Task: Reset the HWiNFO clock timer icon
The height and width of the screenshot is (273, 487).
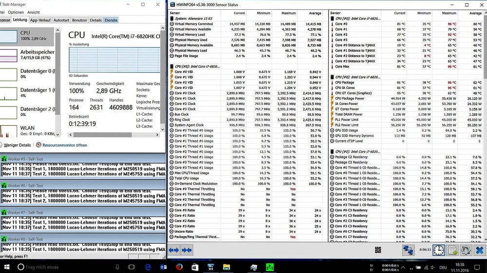Action: coord(438,250)
